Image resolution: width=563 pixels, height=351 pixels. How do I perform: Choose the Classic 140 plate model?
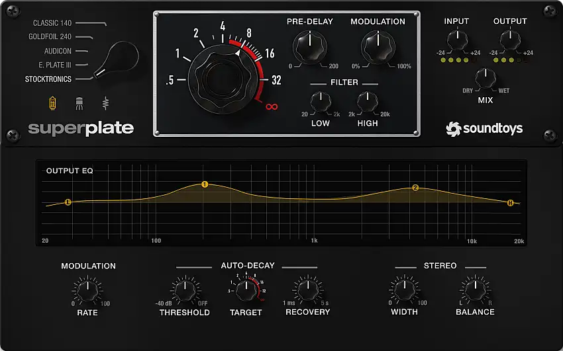coord(52,23)
